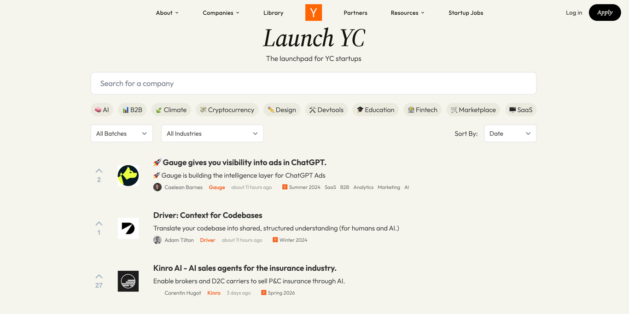Click the YC badge beside Summer 2024
Screen dimensions: 629x314
(x=285, y=187)
